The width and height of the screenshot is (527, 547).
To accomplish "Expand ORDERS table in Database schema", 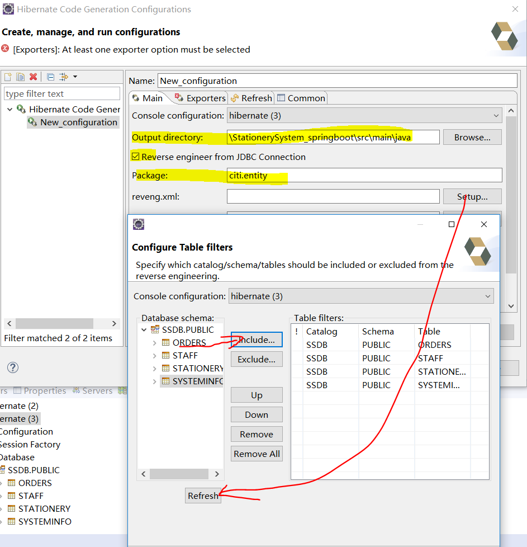I will [154, 343].
